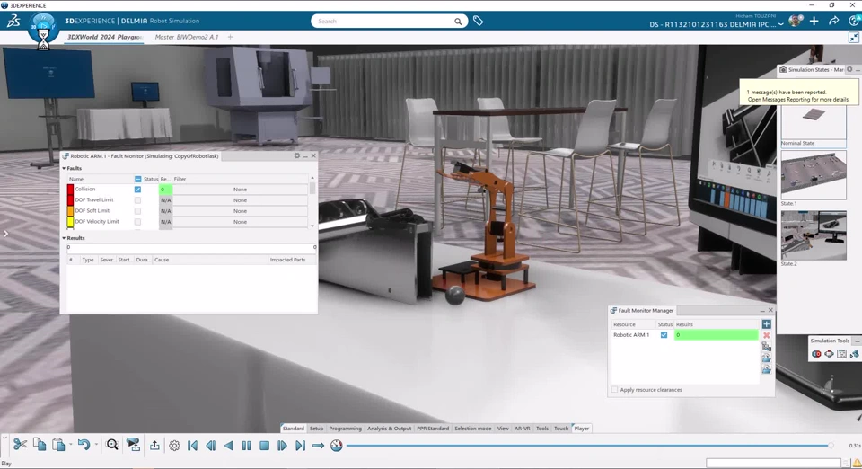Pause the simulation
The image size is (862, 469).
pos(246,446)
